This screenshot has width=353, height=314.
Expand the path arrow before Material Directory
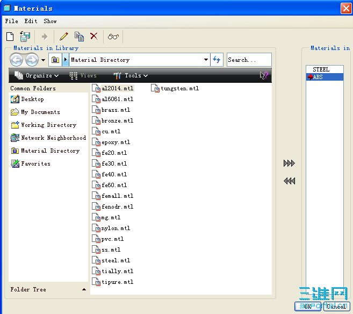66,60
